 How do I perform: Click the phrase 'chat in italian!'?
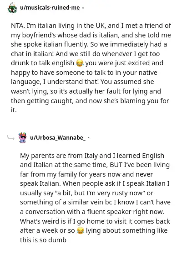tap(32, 54)
